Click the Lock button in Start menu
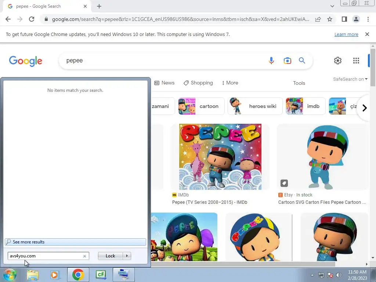The image size is (376, 282). pyautogui.click(x=110, y=256)
